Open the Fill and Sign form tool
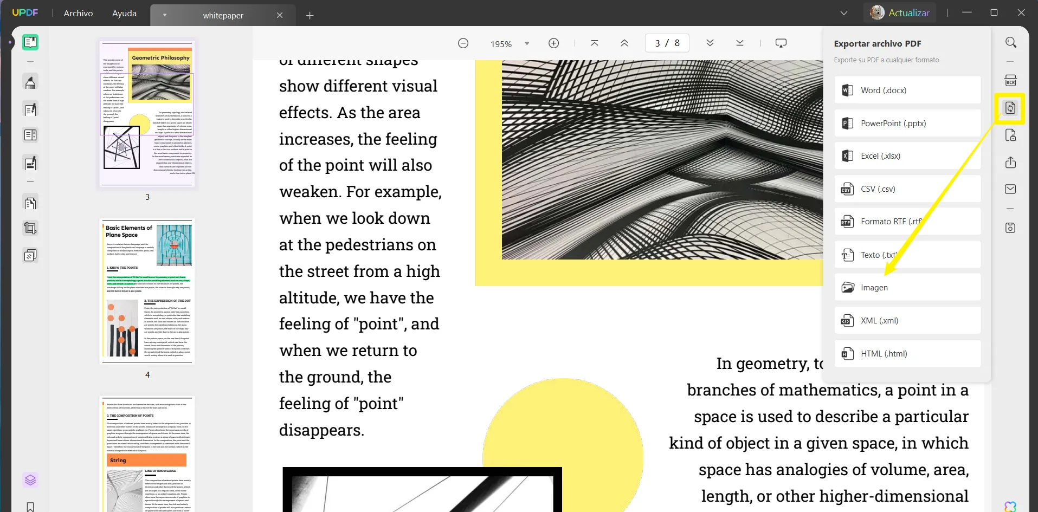1038x512 pixels. point(30,162)
